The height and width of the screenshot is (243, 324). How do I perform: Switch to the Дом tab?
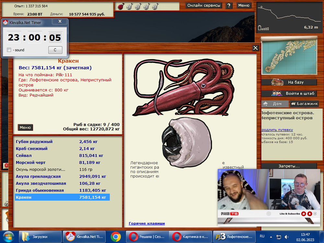(x=275, y=104)
